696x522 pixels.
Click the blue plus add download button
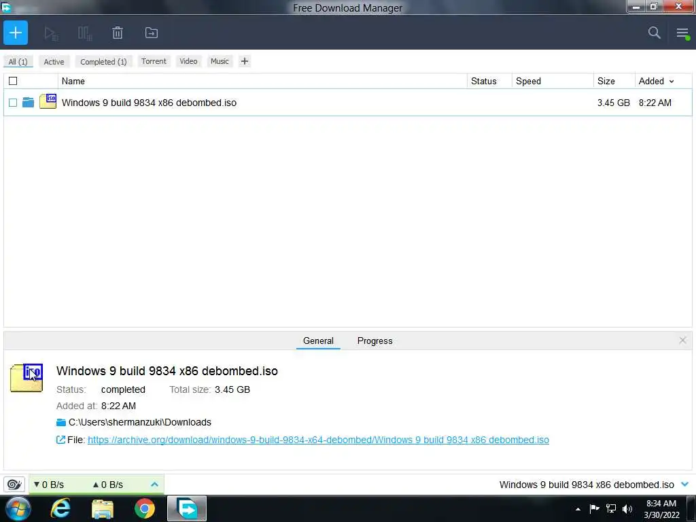tap(16, 33)
